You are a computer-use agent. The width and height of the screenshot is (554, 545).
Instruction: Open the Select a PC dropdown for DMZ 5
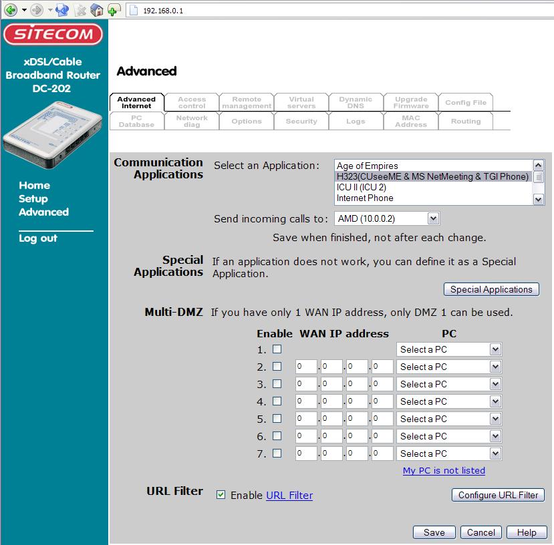(448, 419)
